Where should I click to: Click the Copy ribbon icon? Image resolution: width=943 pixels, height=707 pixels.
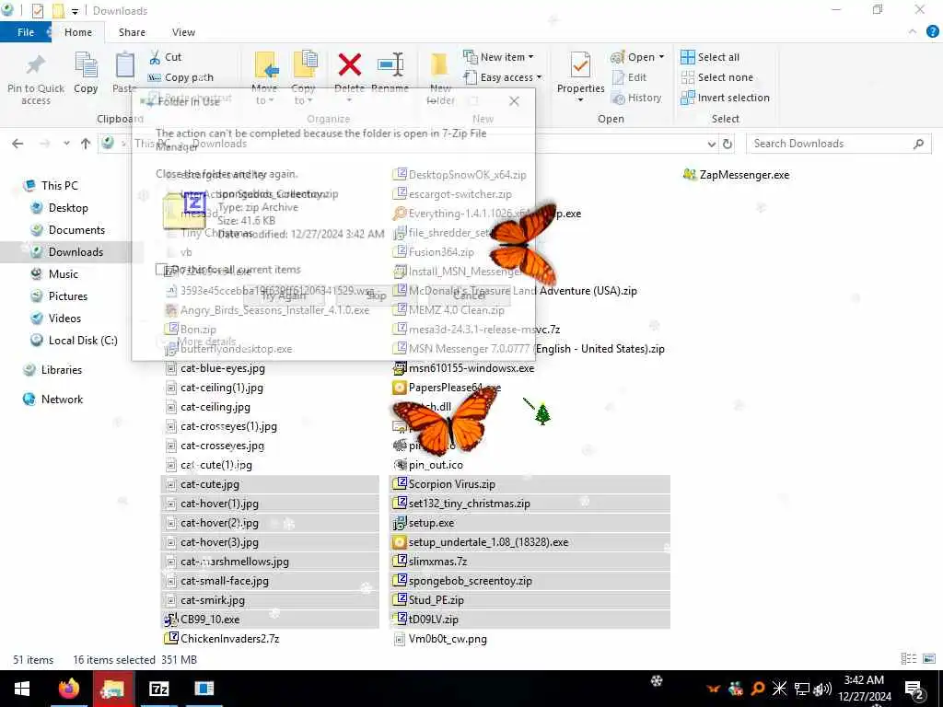click(86, 65)
